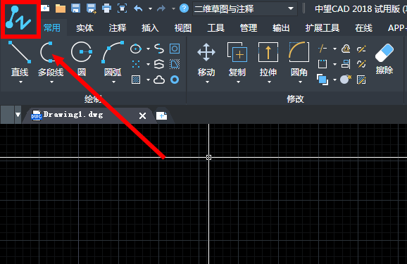
Task: Switch to the 实体 ribbon tab
Action: pyautogui.click(x=85, y=27)
